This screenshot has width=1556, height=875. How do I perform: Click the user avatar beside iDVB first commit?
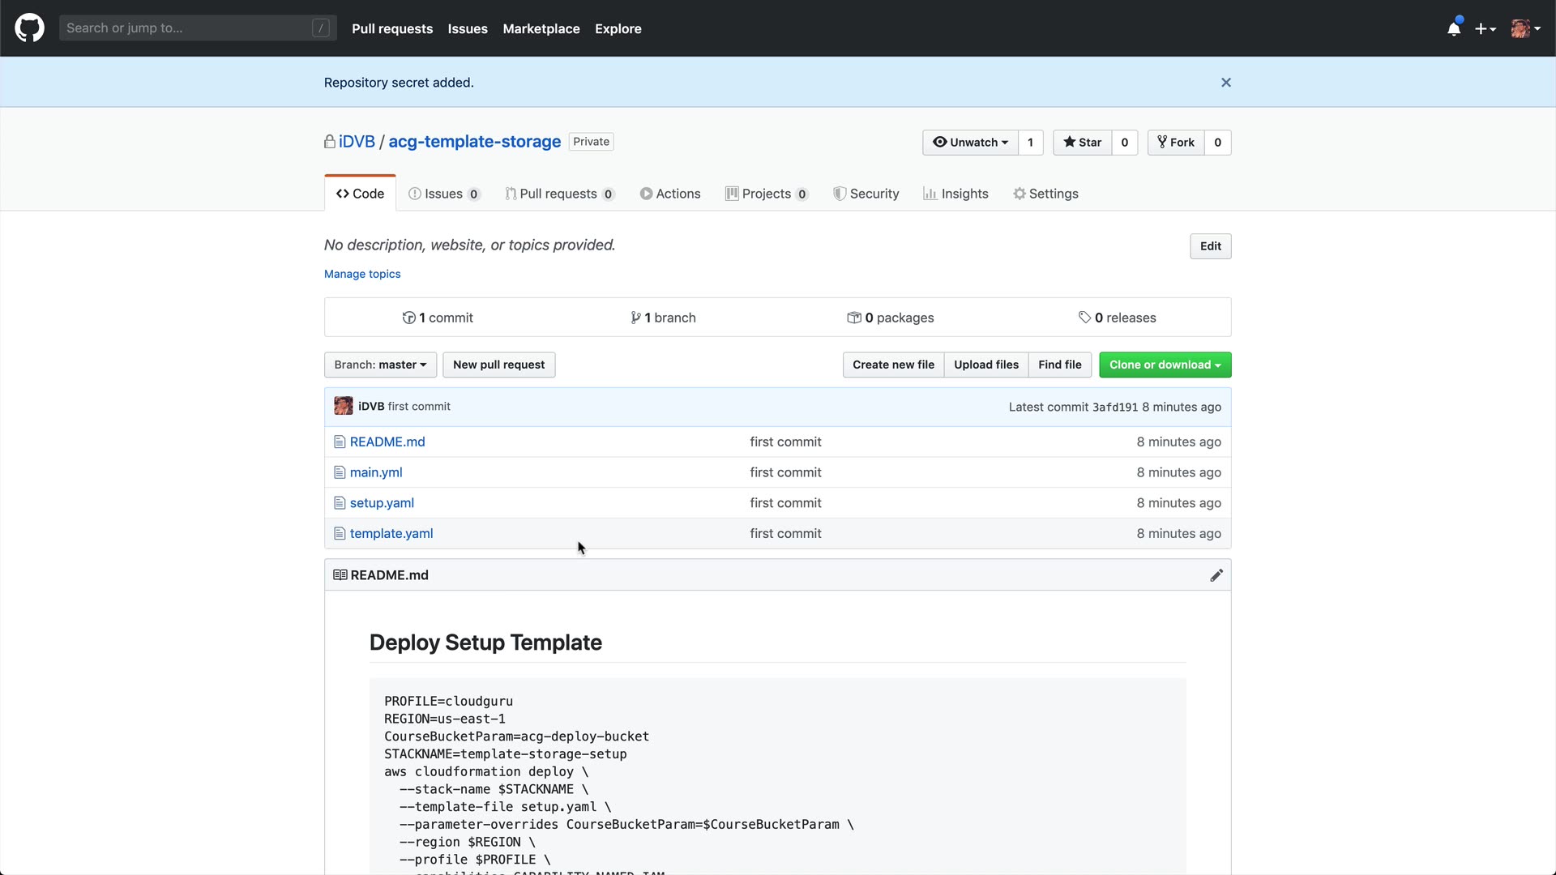(344, 407)
